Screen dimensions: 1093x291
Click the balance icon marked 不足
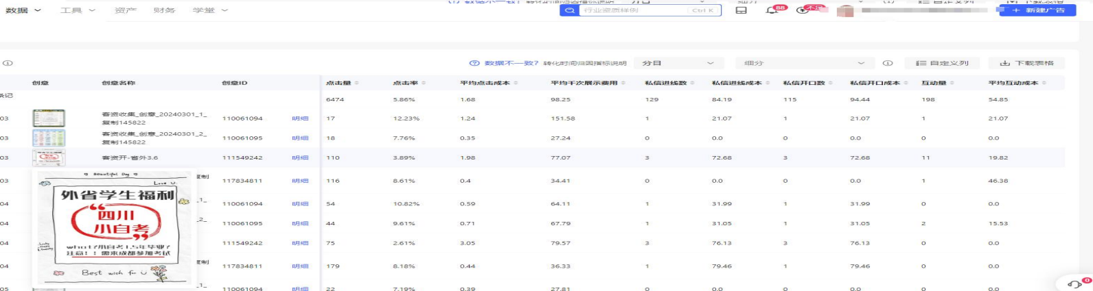pyautogui.click(x=803, y=10)
